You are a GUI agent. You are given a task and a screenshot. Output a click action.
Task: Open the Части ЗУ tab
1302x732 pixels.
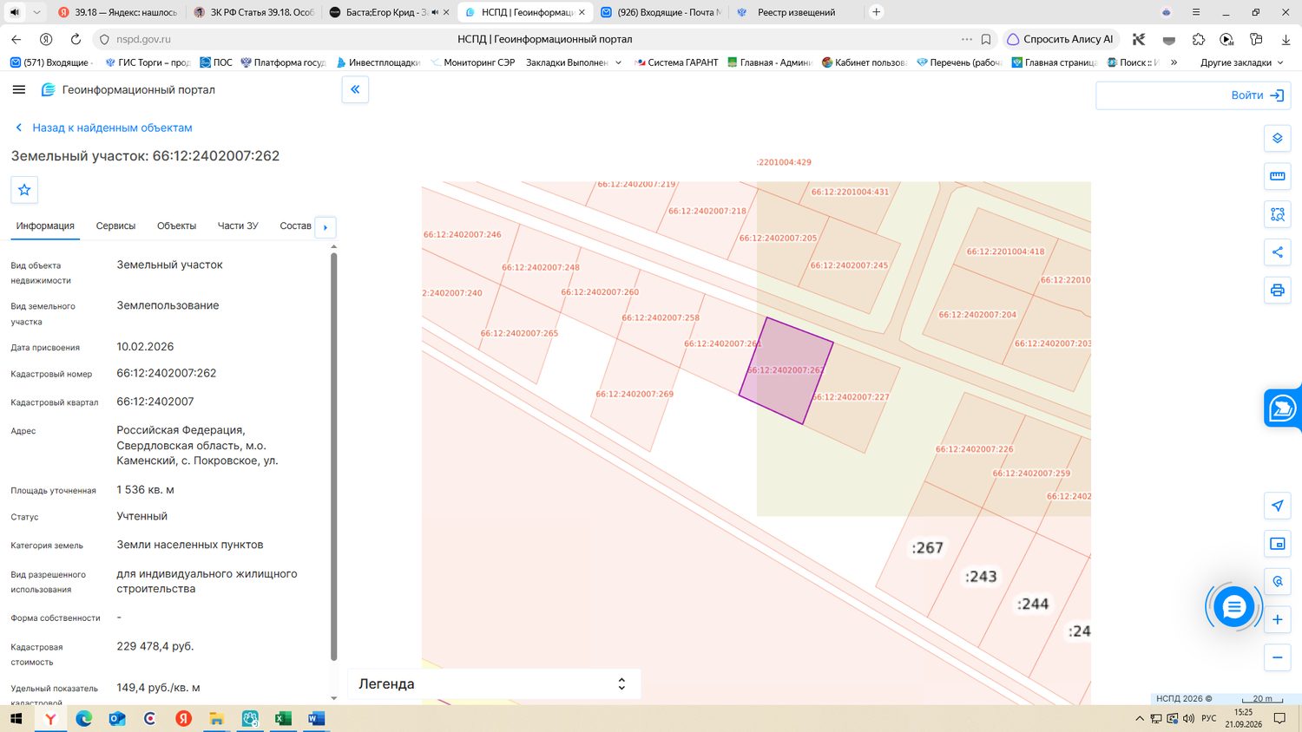pos(238,225)
